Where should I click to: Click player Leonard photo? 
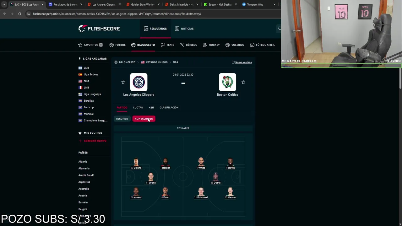click(136, 191)
